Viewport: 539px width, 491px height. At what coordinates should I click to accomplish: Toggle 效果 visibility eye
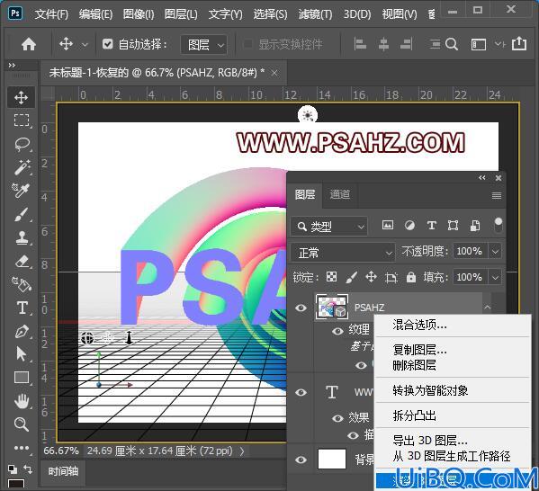tap(337, 418)
